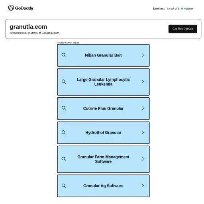204x204 pixels.
Task: Click search icon beside Granular Ag Software
Action: point(64,186)
